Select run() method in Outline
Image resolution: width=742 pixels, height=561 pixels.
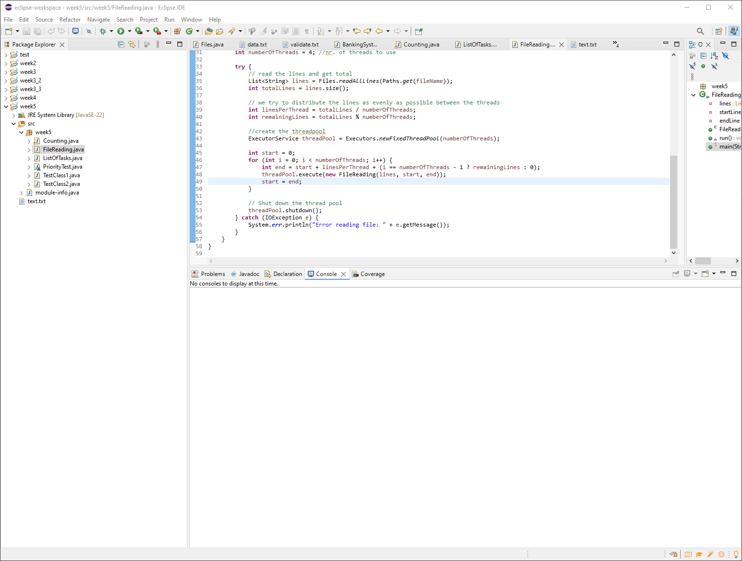point(726,138)
